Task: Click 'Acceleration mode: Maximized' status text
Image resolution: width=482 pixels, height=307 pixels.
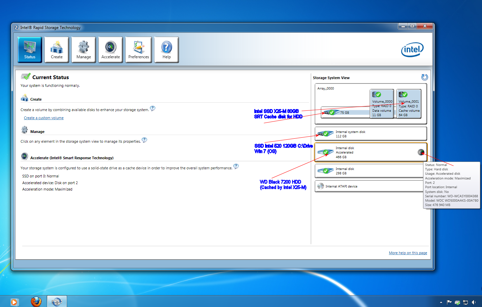Action: tap(47, 189)
